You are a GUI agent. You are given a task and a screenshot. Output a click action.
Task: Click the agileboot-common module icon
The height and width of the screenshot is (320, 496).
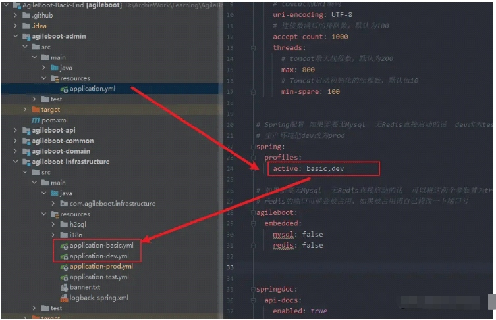click(x=26, y=141)
